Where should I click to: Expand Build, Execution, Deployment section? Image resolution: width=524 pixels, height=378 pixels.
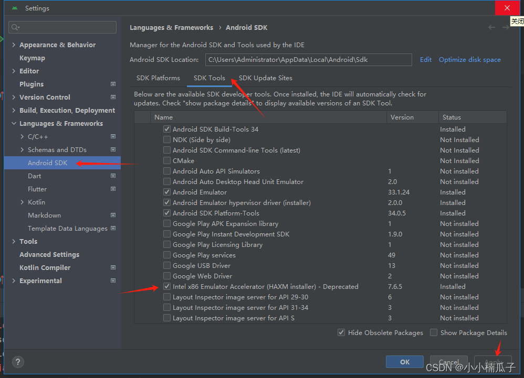pos(14,111)
